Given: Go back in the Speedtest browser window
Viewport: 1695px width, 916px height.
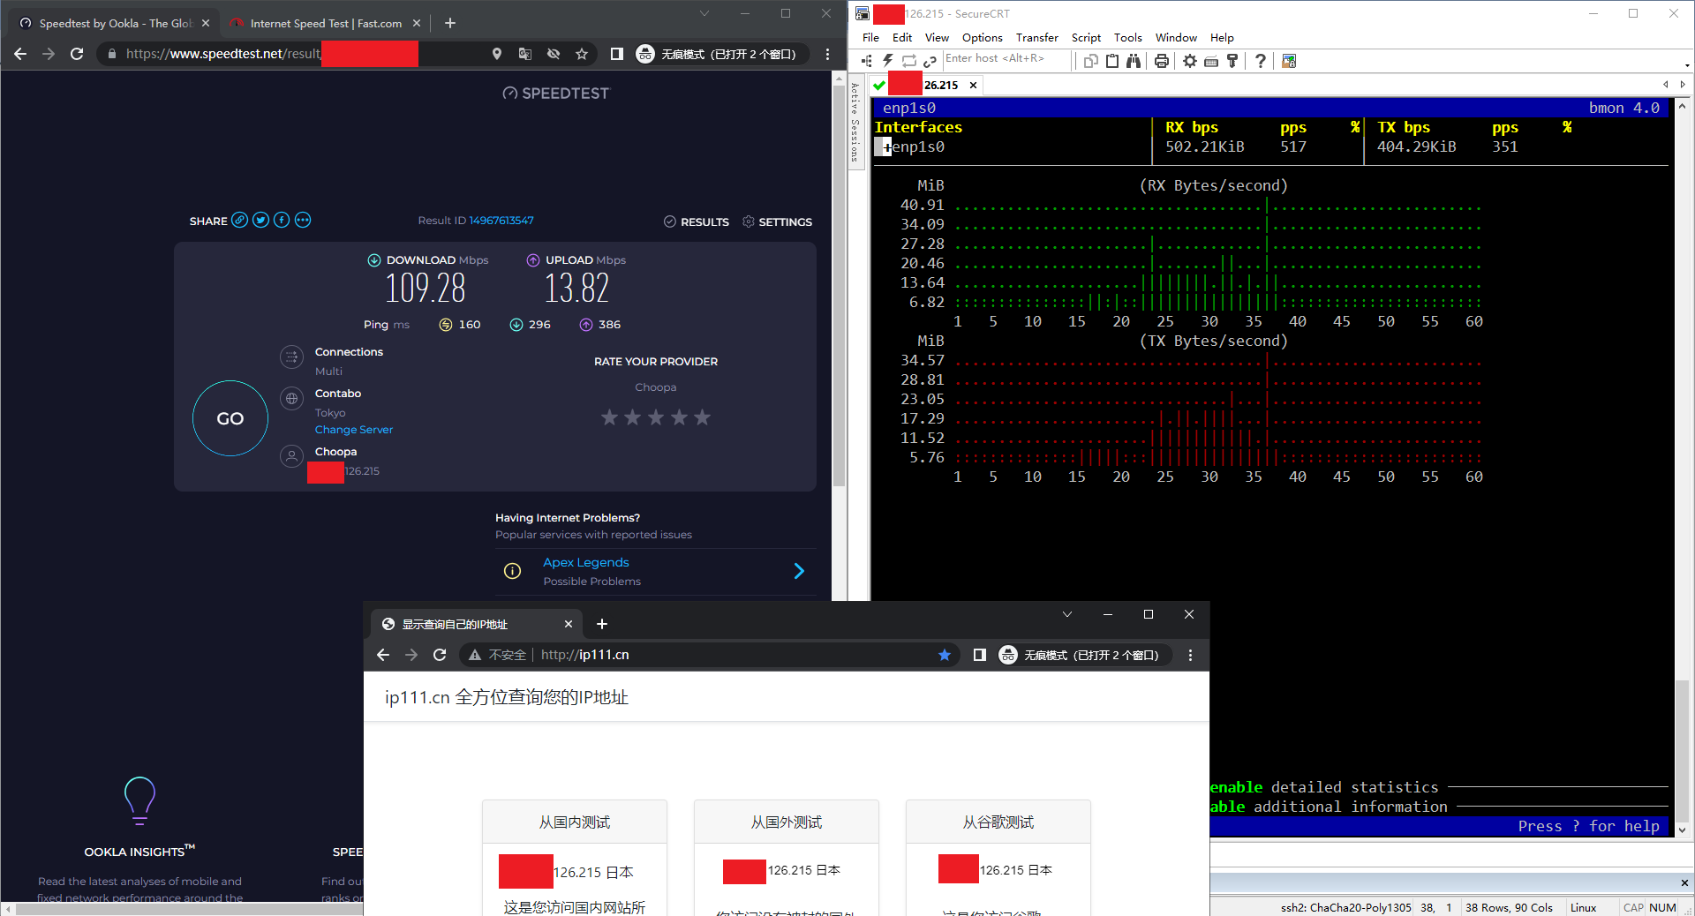Looking at the screenshot, I should click(x=20, y=54).
